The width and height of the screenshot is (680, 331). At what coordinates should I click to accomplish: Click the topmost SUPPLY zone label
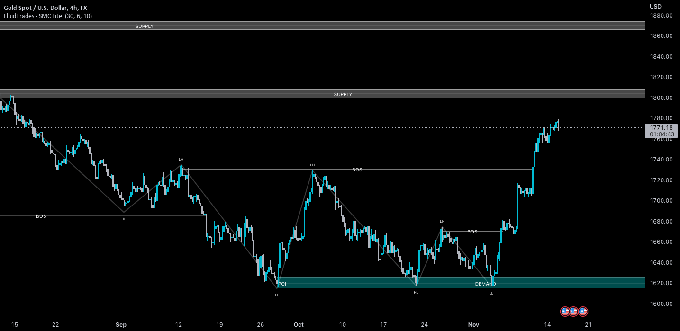coord(144,26)
